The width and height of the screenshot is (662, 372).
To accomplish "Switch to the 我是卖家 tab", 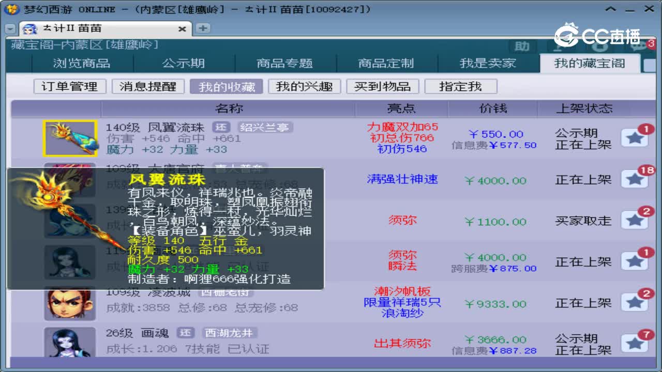I will 488,63.
